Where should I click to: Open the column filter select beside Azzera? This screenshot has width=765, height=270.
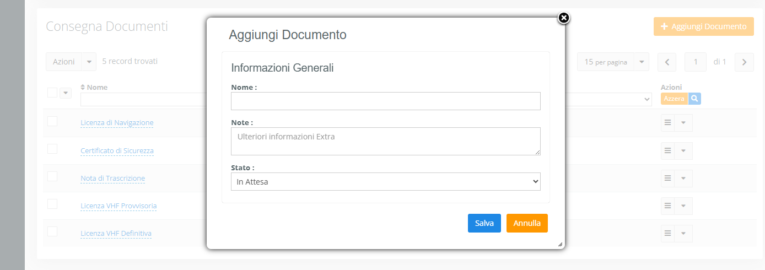point(610,99)
